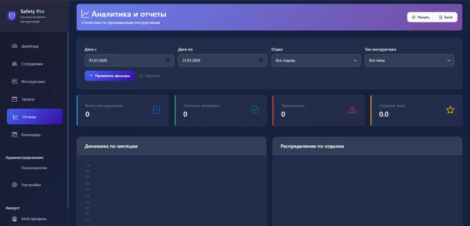Image resolution: width=470 pixels, height=226 pixels.
Task: Expand the 'Тип инструктажа' dropdown
Action: 409,61
